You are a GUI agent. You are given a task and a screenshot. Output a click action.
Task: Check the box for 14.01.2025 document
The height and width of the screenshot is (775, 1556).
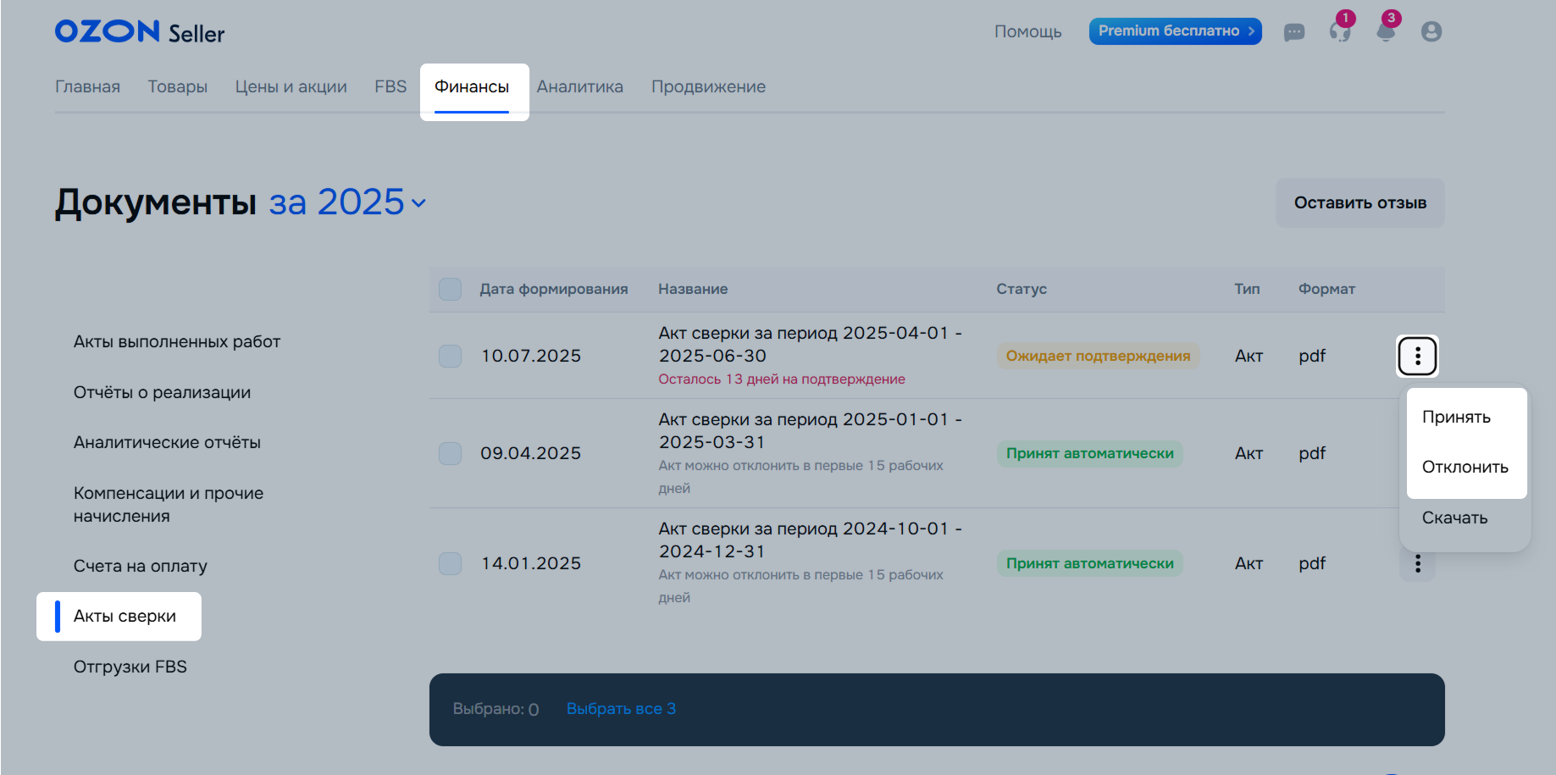(450, 563)
